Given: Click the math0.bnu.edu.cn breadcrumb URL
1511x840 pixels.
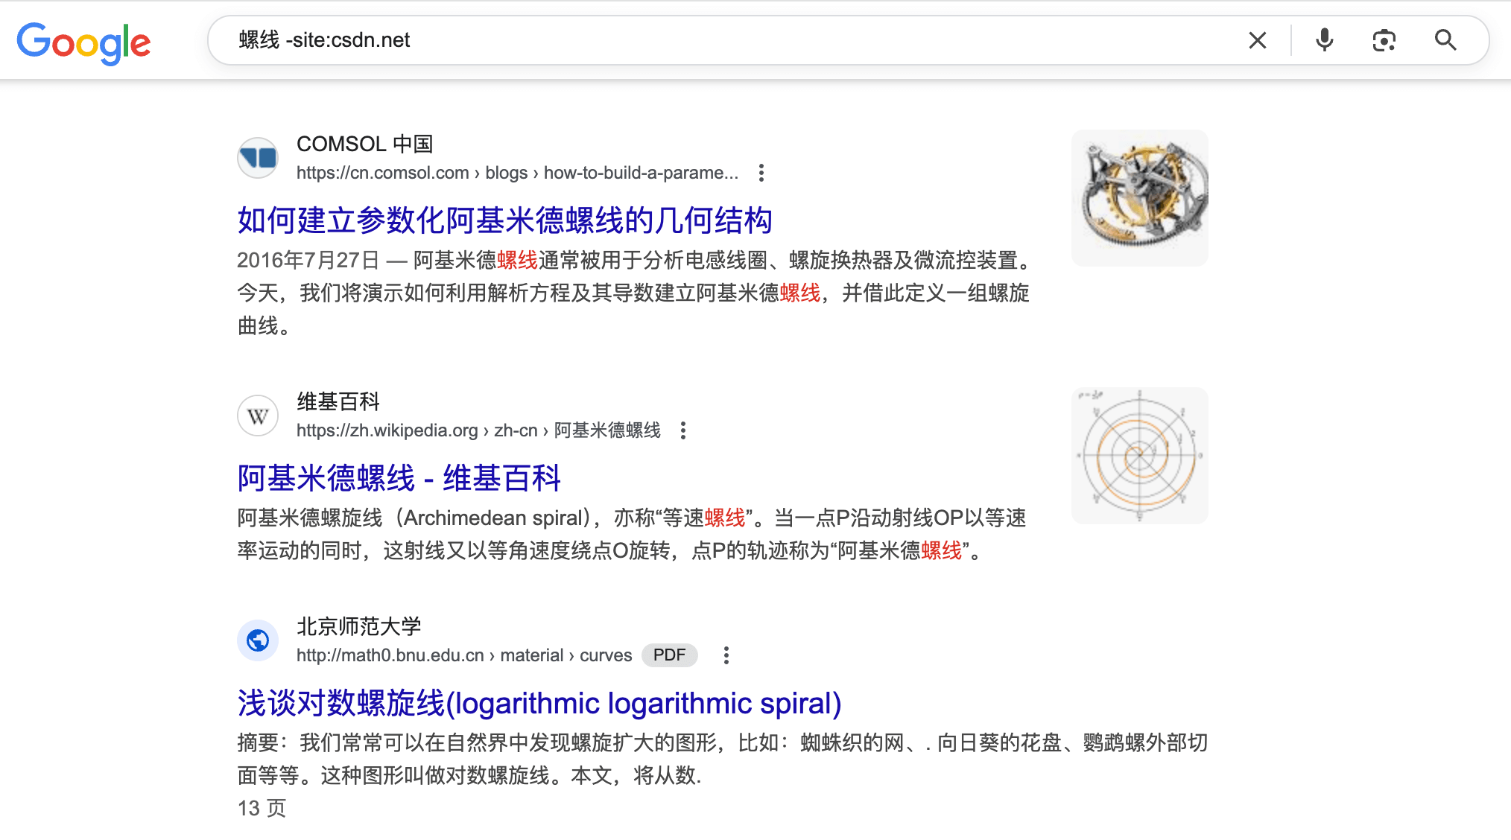Looking at the screenshot, I should tap(464, 655).
